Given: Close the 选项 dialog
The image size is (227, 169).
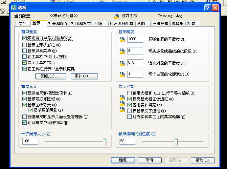Looking at the screenshot, I should coord(215,8).
